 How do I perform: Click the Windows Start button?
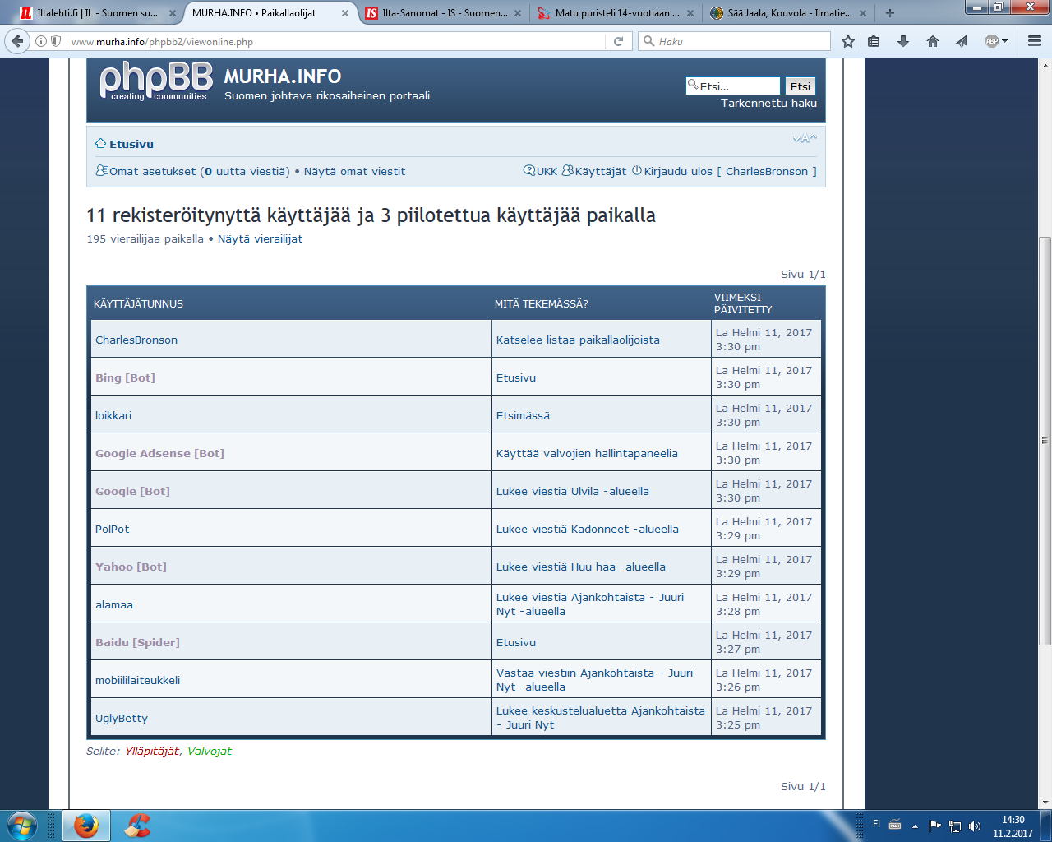click(x=22, y=826)
